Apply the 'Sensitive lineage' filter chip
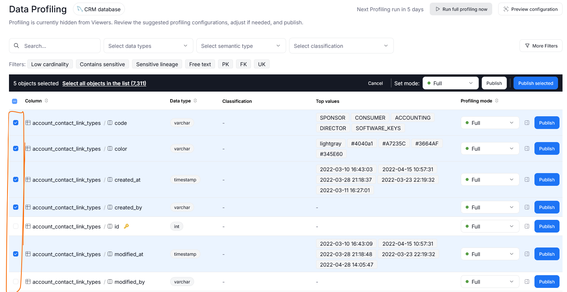This screenshot has height=292, width=567. click(157, 64)
